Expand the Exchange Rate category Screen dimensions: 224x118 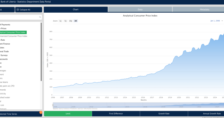[x=2, y=40]
